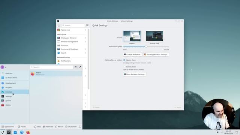This screenshot has height=135, width=240.
Task: Open Discover store from the taskbar
Action: [15, 132]
